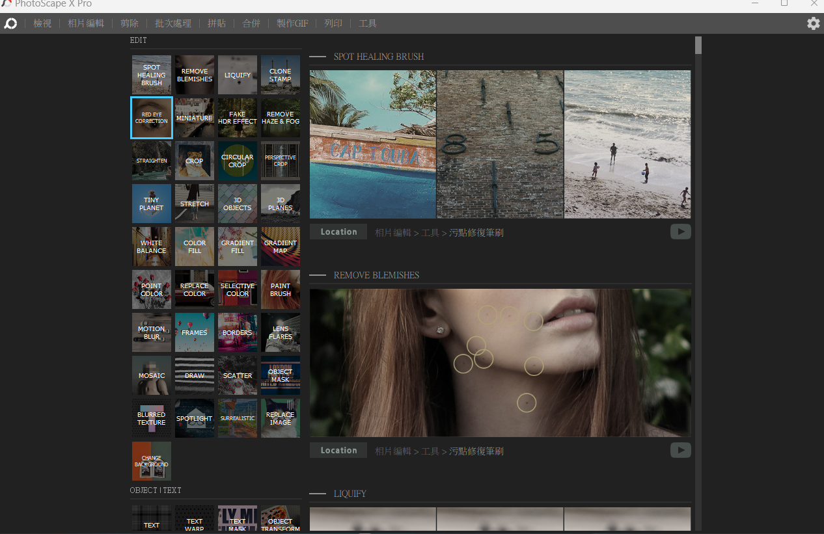Select the 合併 tab

point(251,23)
